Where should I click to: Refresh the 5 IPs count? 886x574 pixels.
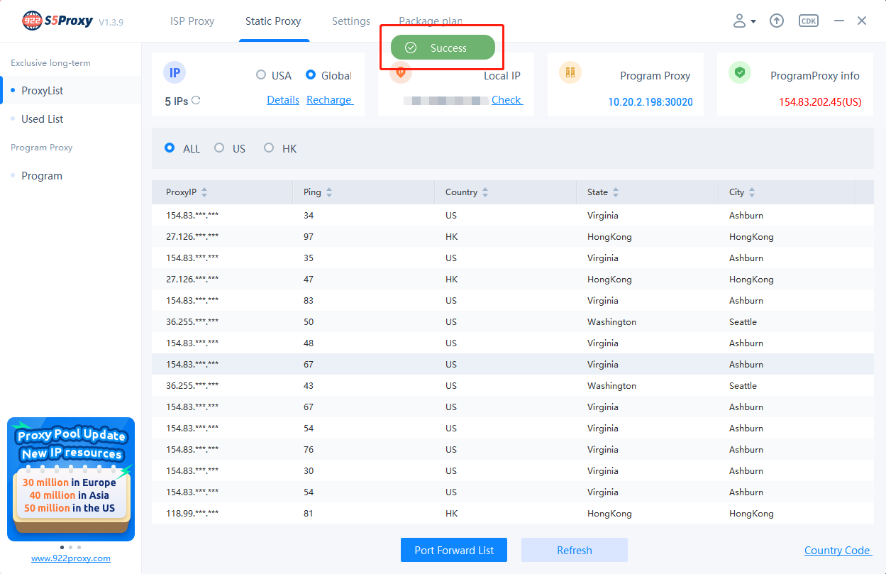[x=196, y=100]
